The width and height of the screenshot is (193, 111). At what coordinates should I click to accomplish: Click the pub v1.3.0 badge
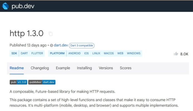(19, 82)
